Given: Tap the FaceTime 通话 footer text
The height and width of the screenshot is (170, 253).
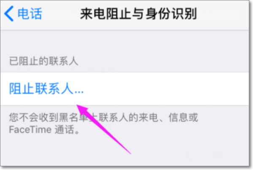Looking at the screenshot, I should pos(44,130).
